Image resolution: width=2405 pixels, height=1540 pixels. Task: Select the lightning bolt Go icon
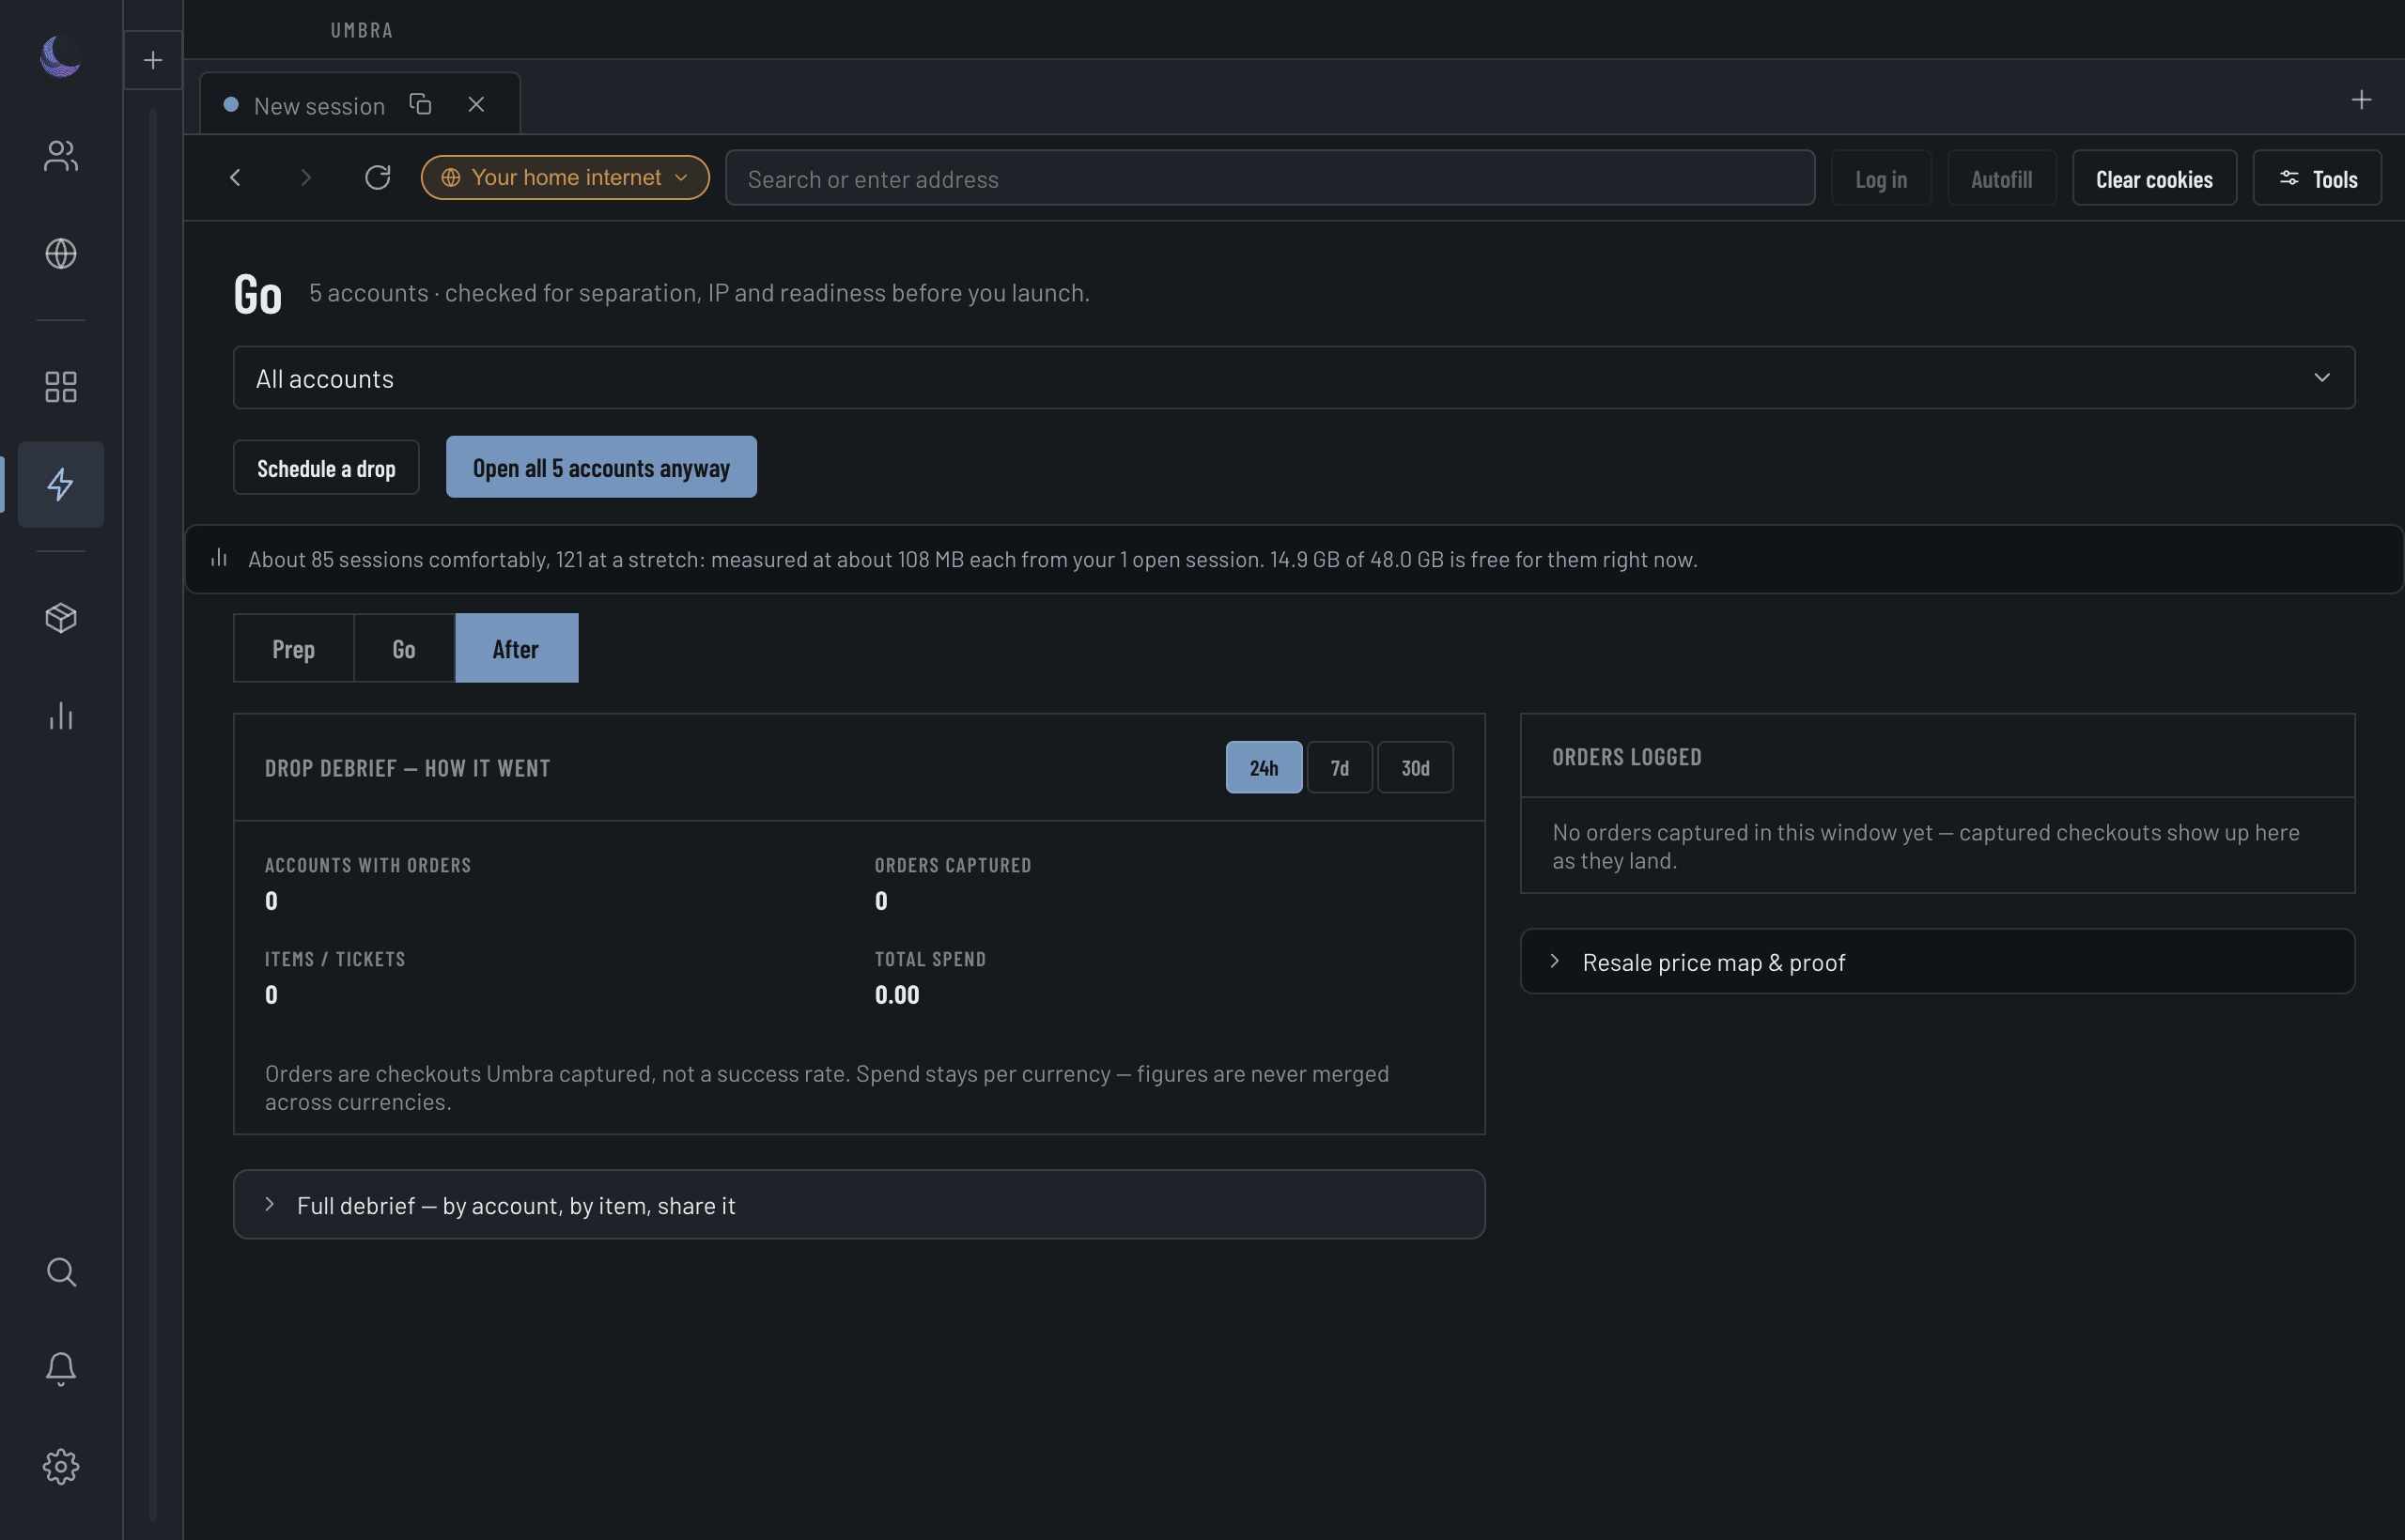[61, 484]
